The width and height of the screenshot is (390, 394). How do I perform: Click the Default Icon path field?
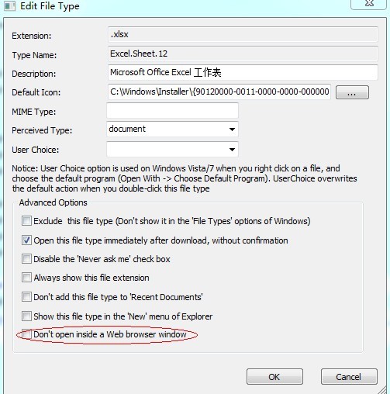pyautogui.click(x=219, y=92)
